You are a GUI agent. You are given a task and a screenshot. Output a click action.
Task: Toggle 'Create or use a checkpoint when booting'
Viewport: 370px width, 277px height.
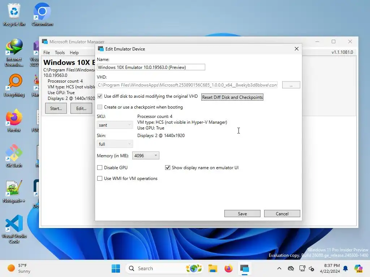pos(100,107)
